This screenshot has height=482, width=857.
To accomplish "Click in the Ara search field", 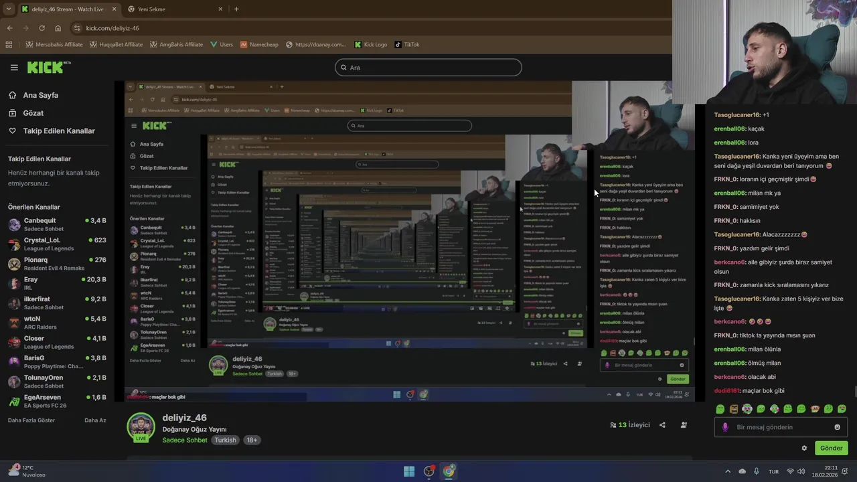I will (x=428, y=68).
